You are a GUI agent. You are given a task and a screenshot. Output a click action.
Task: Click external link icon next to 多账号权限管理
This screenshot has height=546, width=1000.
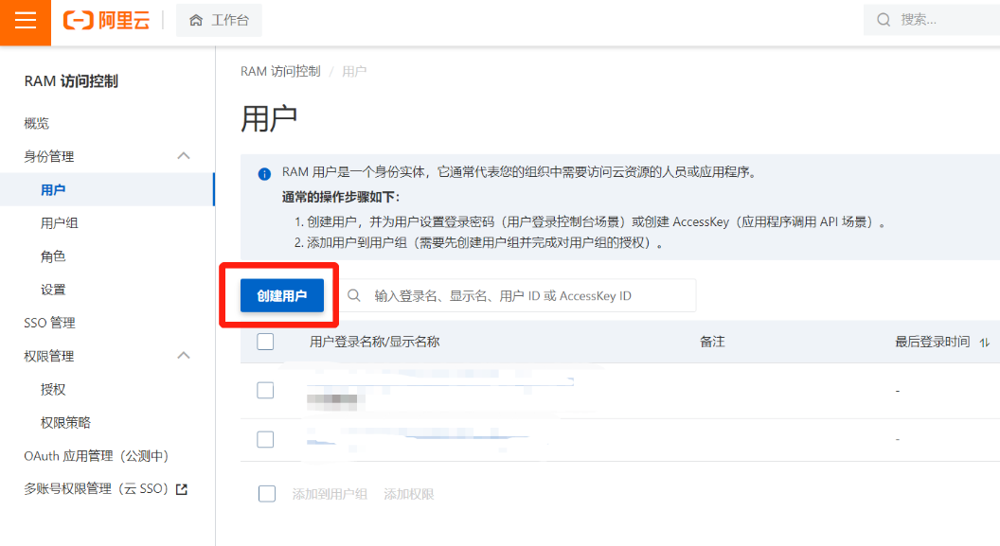point(182,489)
